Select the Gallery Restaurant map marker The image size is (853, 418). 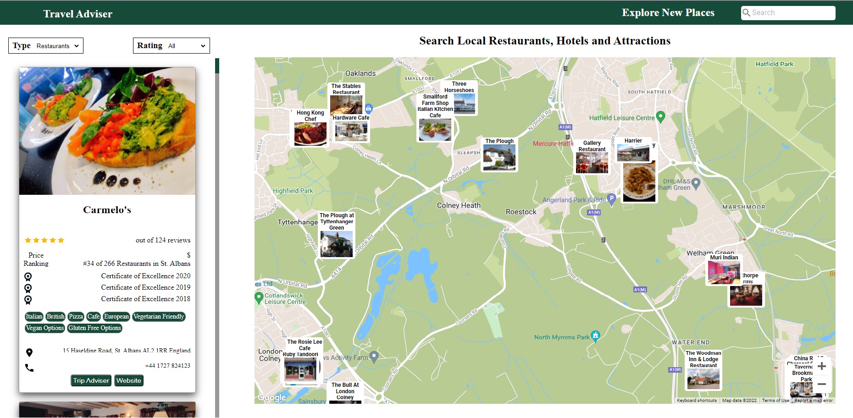(x=592, y=157)
